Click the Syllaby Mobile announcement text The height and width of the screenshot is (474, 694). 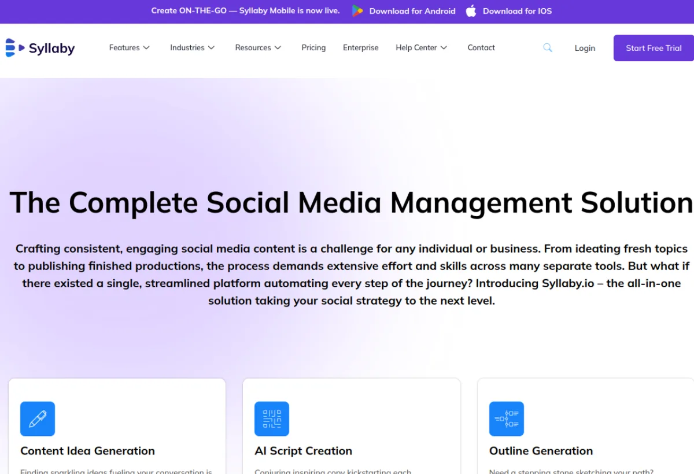[245, 10]
